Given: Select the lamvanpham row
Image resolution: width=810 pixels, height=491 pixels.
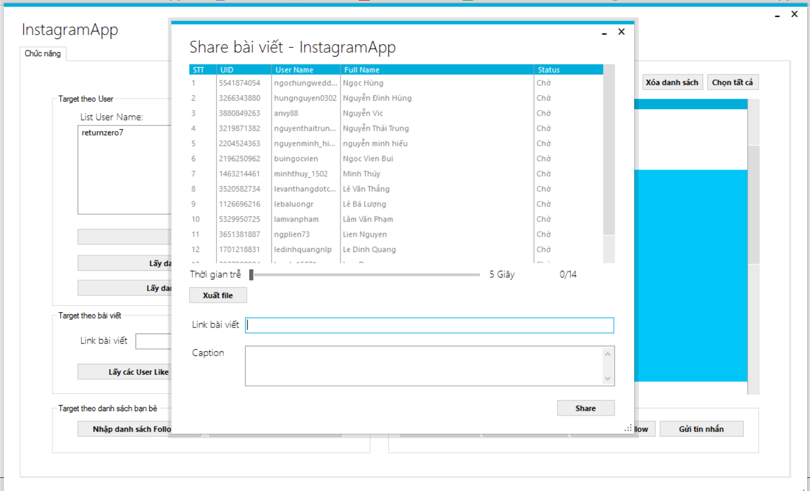Looking at the screenshot, I should click(396, 219).
